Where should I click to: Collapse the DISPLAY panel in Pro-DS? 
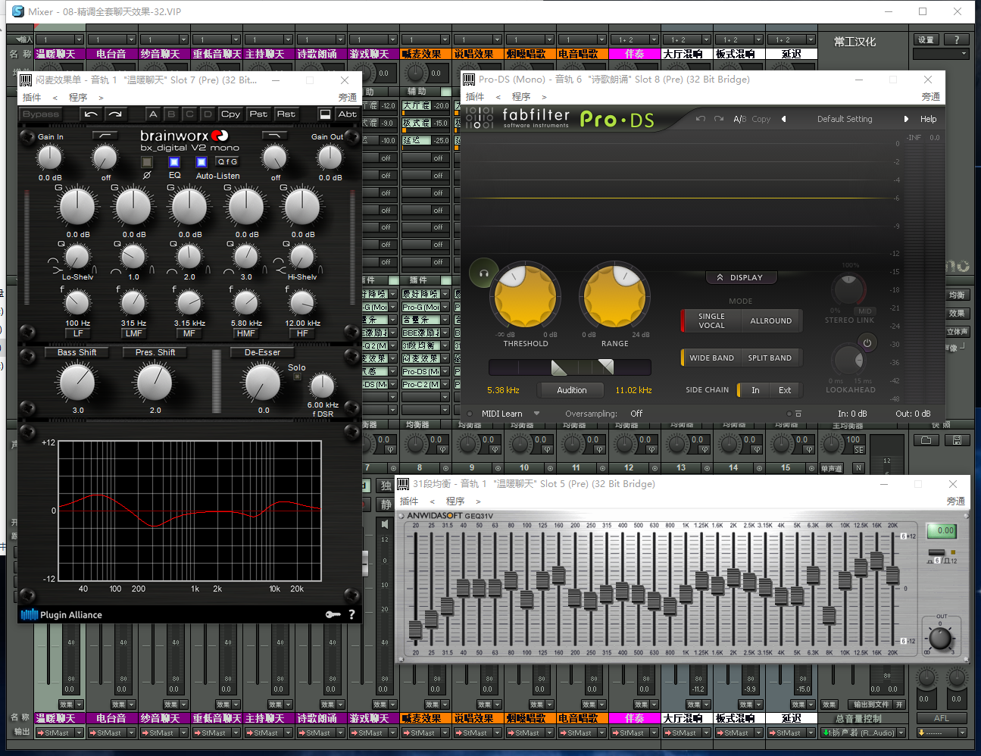click(x=740, y=278)
